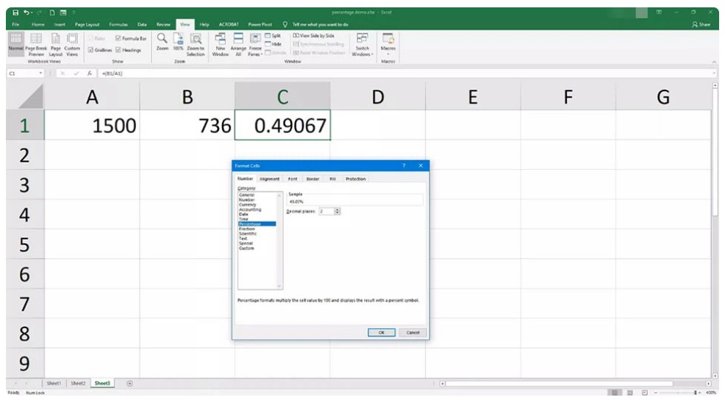Set zoom to 100% in the ribbon
Image resolution: width=725 pixels, height=403 pixels.
coord(178,42)
